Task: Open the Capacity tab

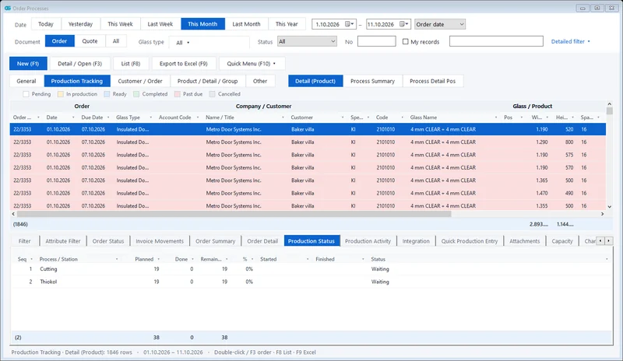Action: [562, 241]
